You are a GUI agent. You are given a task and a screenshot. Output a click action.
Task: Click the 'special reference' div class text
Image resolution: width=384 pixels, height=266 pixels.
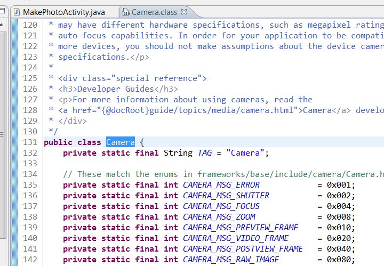tap(156, 78)
